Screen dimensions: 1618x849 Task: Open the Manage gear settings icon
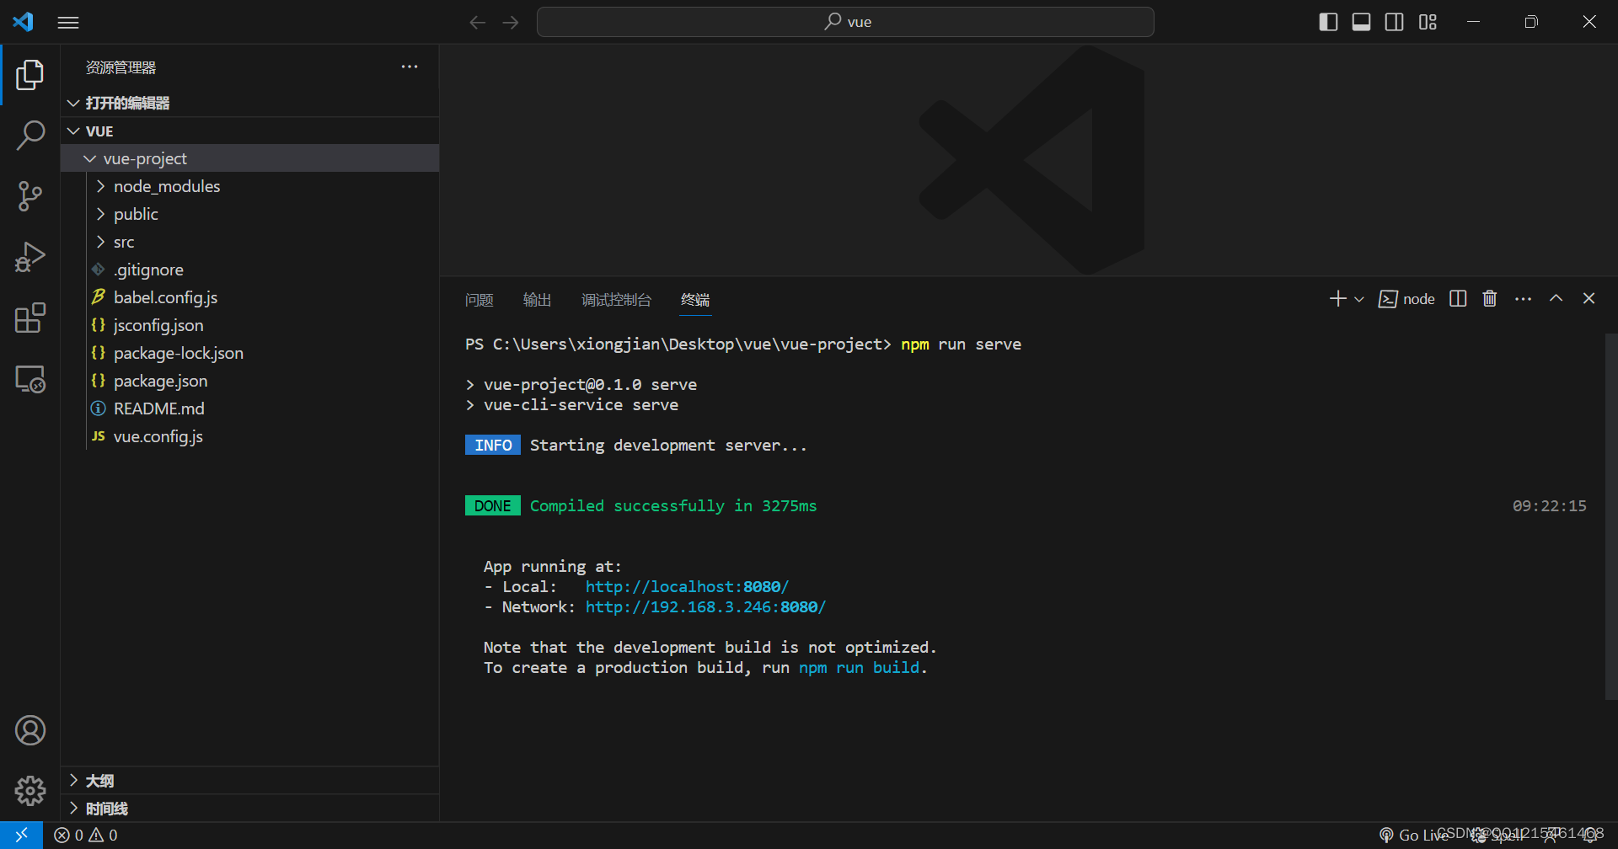pos(30,791)
